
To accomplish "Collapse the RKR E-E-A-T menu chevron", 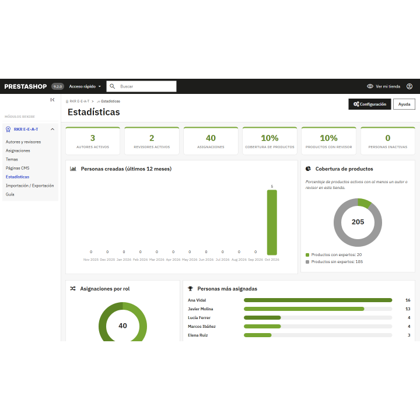I will click(52, 129).
